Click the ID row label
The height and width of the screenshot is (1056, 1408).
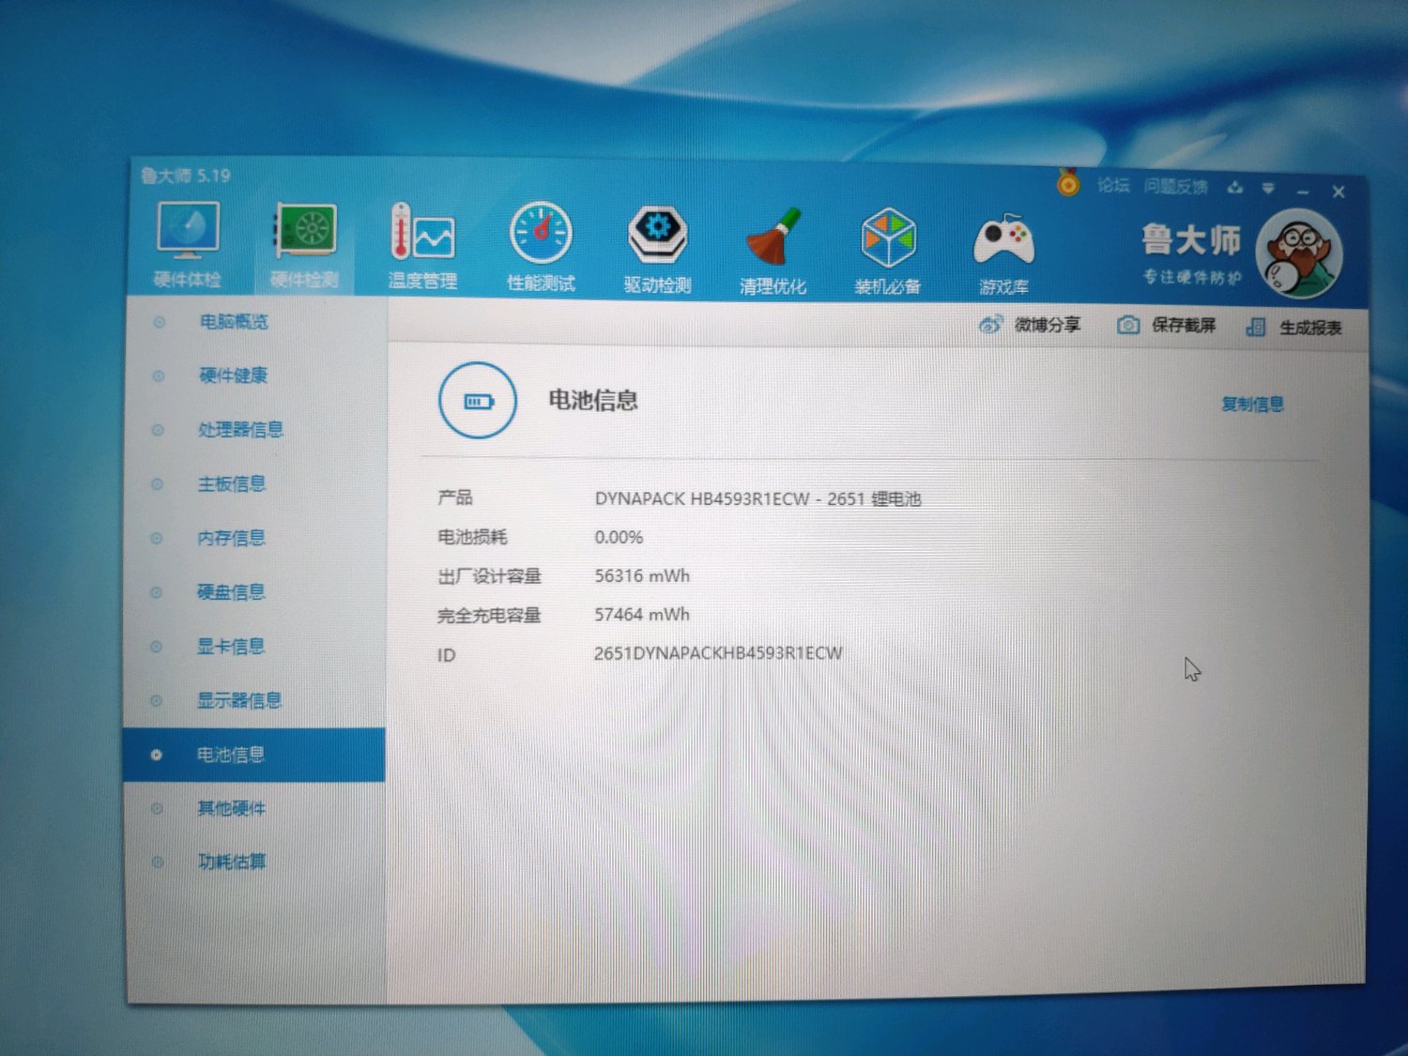point(447,655)
